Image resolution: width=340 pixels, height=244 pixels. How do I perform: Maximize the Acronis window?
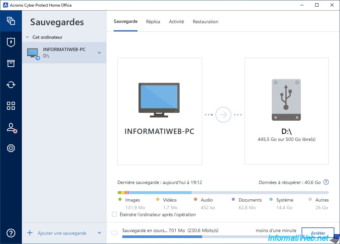click(x=317, y=5)
